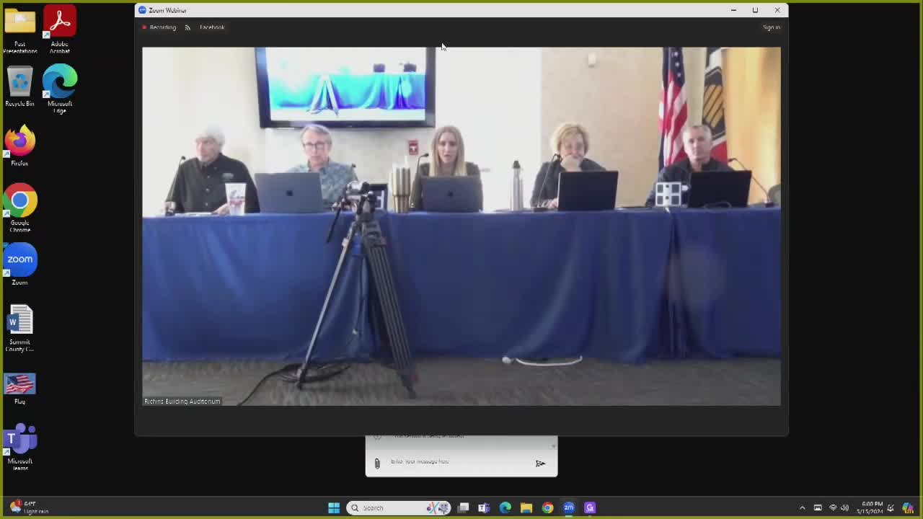923x519 pixels.
Task: Click the live stream RSS icon
Action: [x=187, y=27]
